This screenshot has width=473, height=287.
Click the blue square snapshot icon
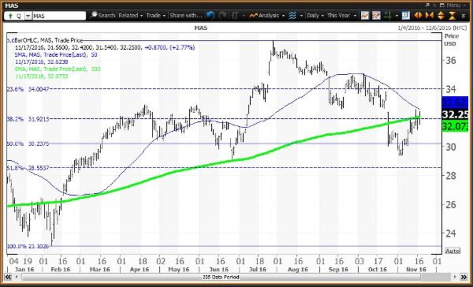[x=406, y=15]
